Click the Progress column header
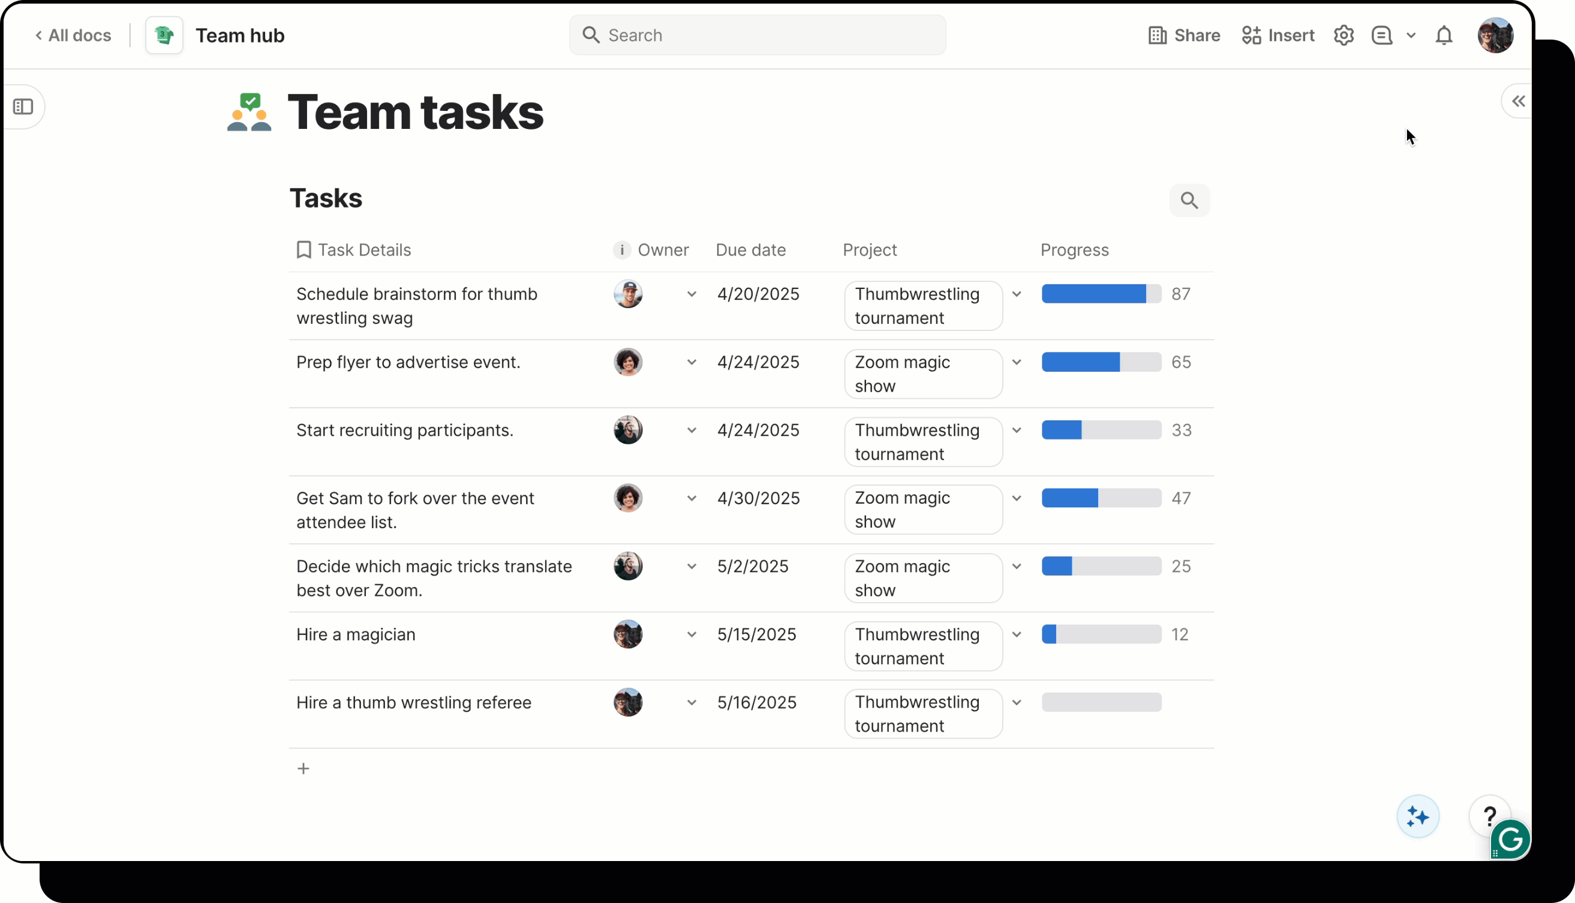The height and width of the screenshot is (903, 1575). (x=1074, y=250)
